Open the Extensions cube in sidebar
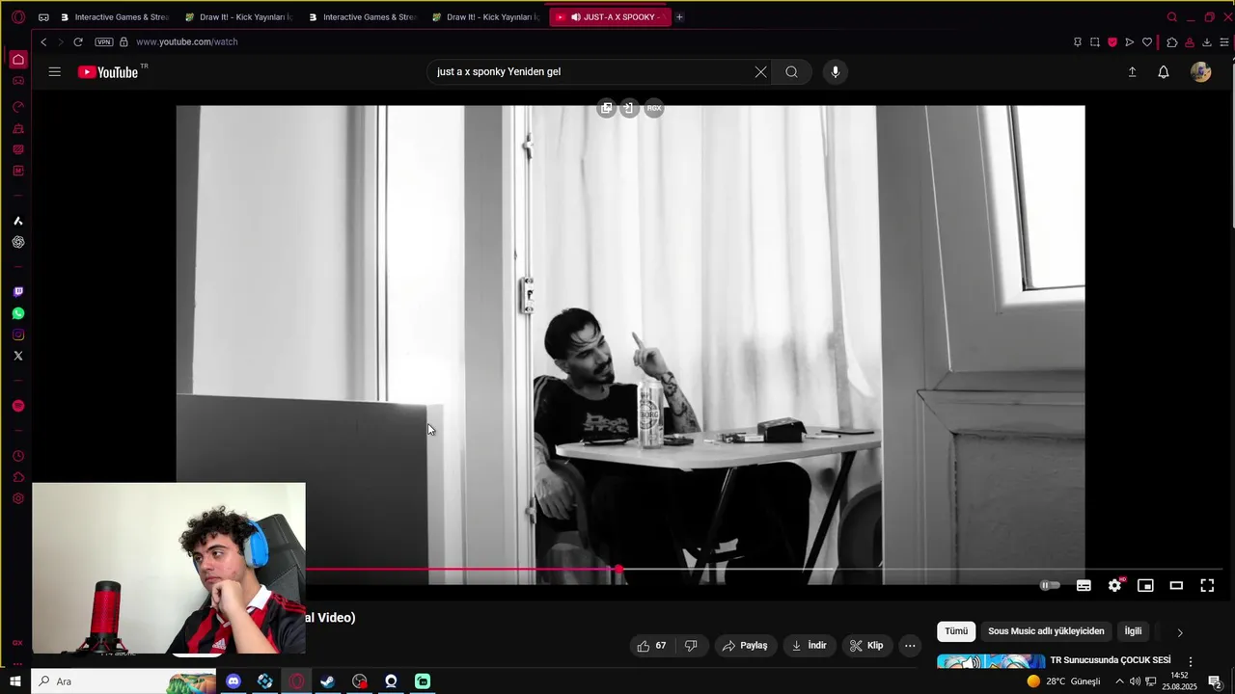Viewport: 1235px width, 694px height. click(18, 477)
